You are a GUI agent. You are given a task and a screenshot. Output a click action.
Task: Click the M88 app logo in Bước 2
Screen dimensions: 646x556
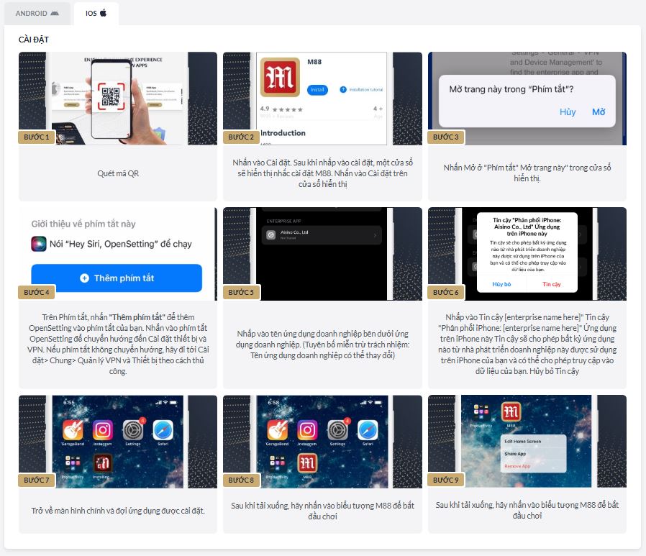click(x=280, y=77)
